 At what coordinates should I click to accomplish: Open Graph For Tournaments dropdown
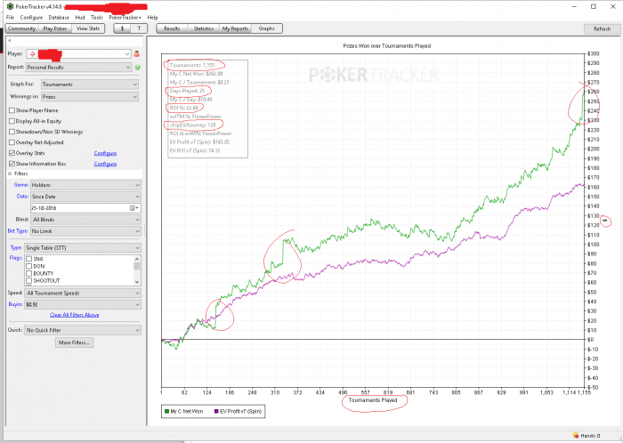(90, 85)
